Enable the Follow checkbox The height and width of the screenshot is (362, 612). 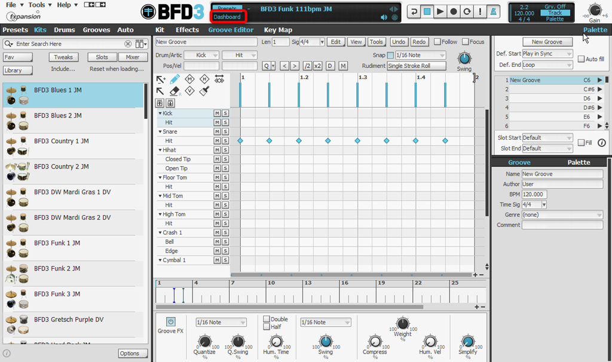coord(436,42)
